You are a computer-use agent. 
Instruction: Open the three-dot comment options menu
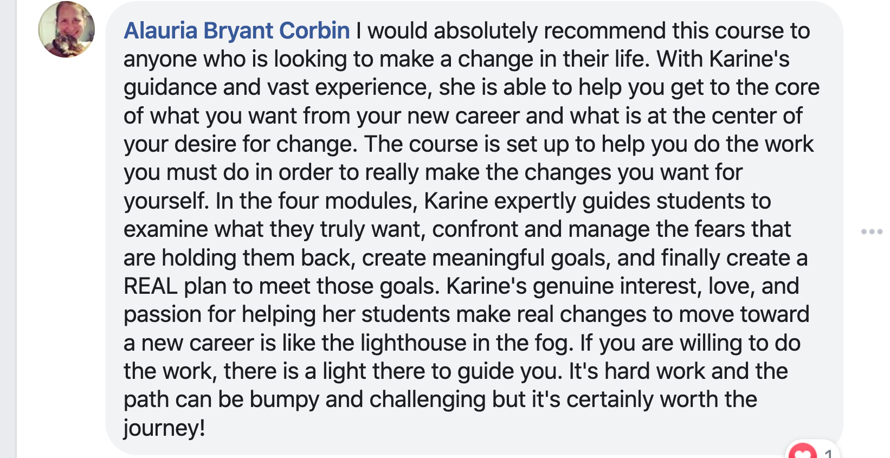pos(872,231)
